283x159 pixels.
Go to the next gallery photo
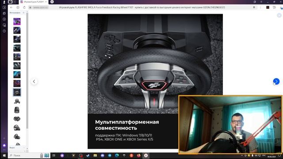coord(276,81)
